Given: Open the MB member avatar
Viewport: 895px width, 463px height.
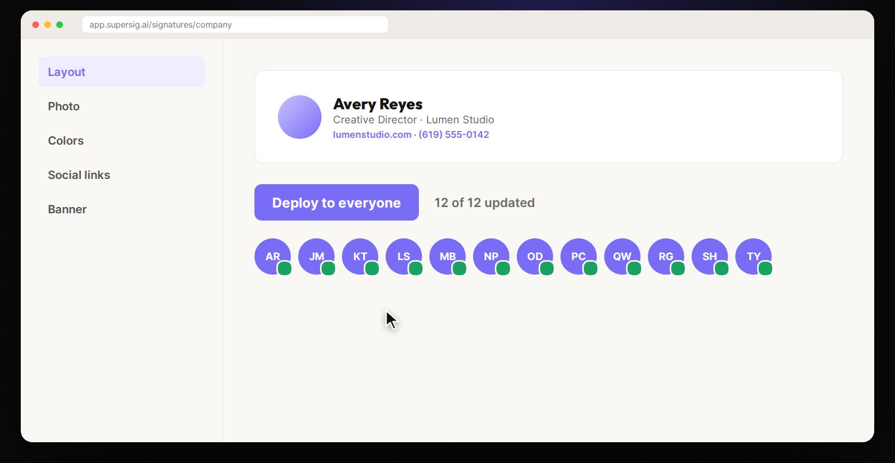Looking at the screenshot, I should (448, 256).
